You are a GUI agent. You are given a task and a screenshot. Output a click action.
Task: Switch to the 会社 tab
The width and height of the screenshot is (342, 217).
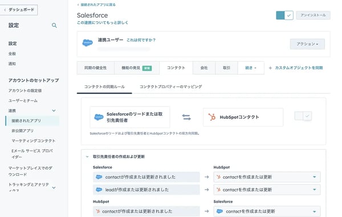pos(204,68)
